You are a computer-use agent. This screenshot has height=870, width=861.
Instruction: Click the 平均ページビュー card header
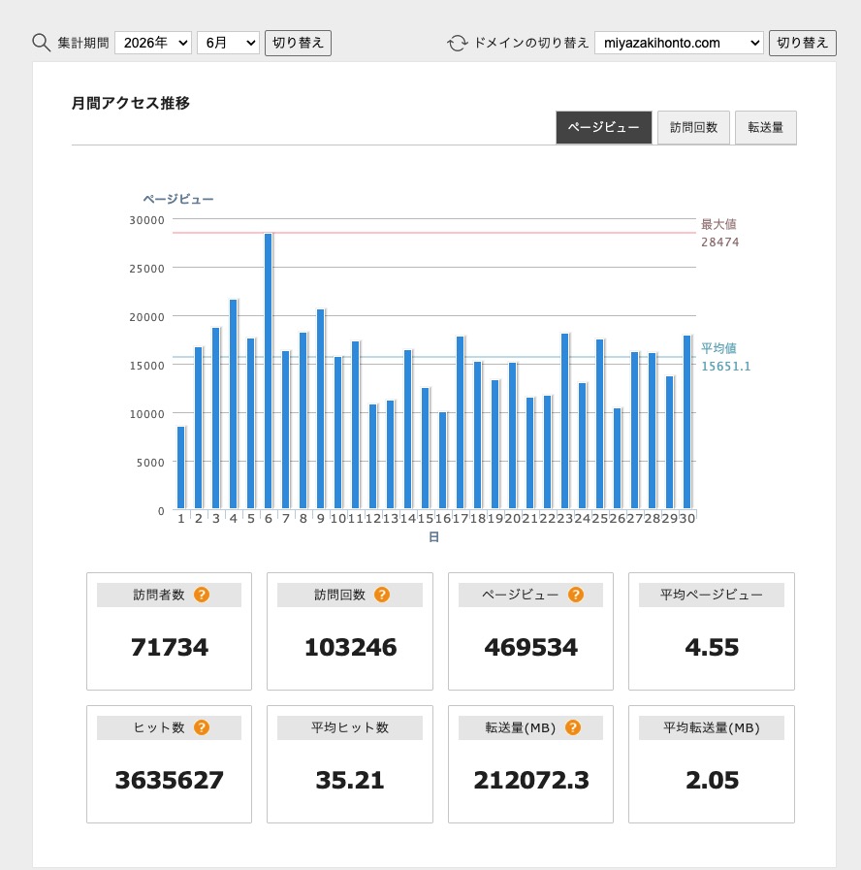(x=712, y=595)
